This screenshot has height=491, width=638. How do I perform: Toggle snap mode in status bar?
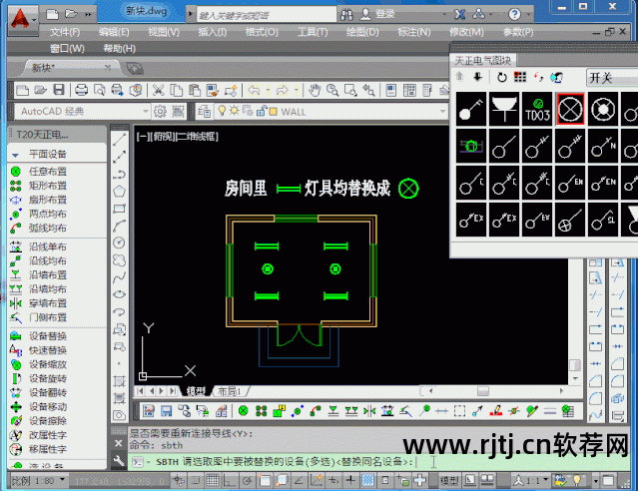tap(196, 481)
